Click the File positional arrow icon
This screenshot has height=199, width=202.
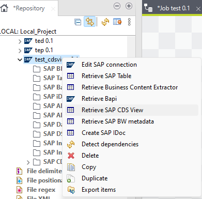tap(19, 180)
